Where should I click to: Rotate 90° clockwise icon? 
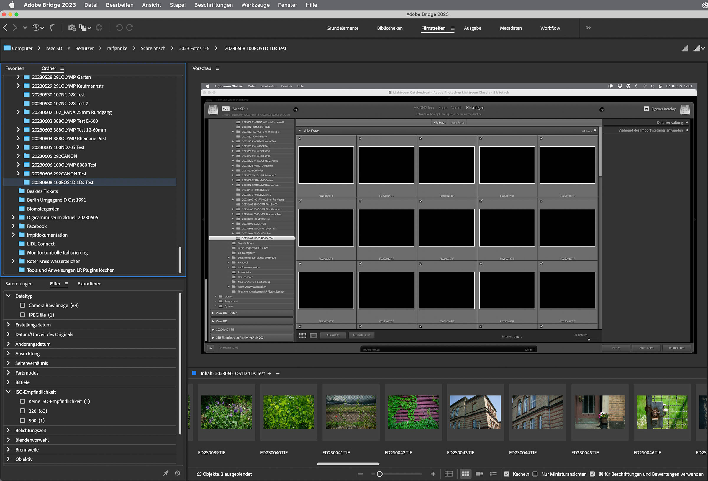[x=130, y=28]
